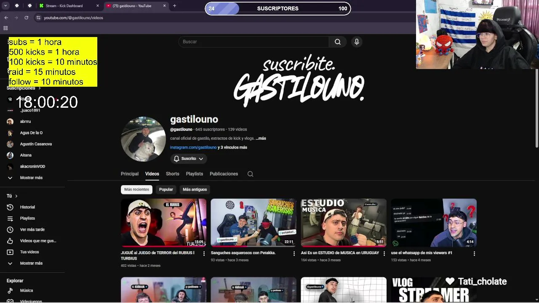
Task: Open the apps grid icon in bookmarks bar
Action: point(5,28)
